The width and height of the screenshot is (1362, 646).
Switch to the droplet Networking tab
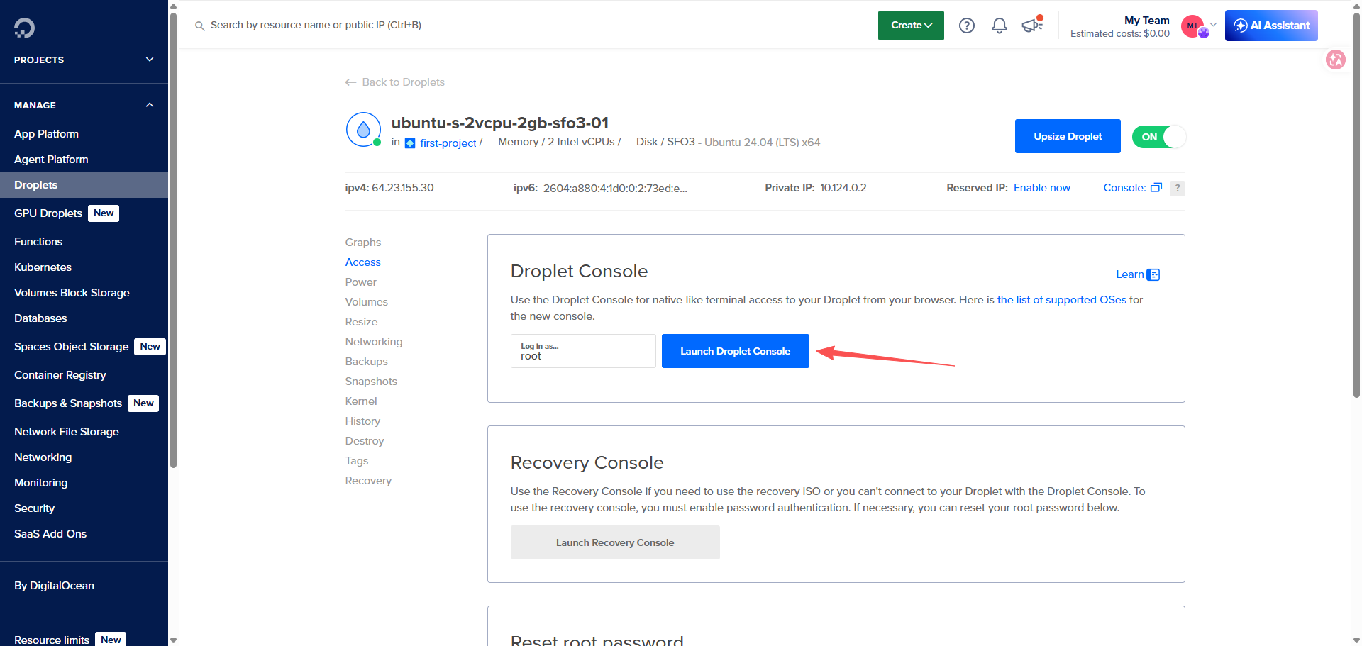coord(374,342)
